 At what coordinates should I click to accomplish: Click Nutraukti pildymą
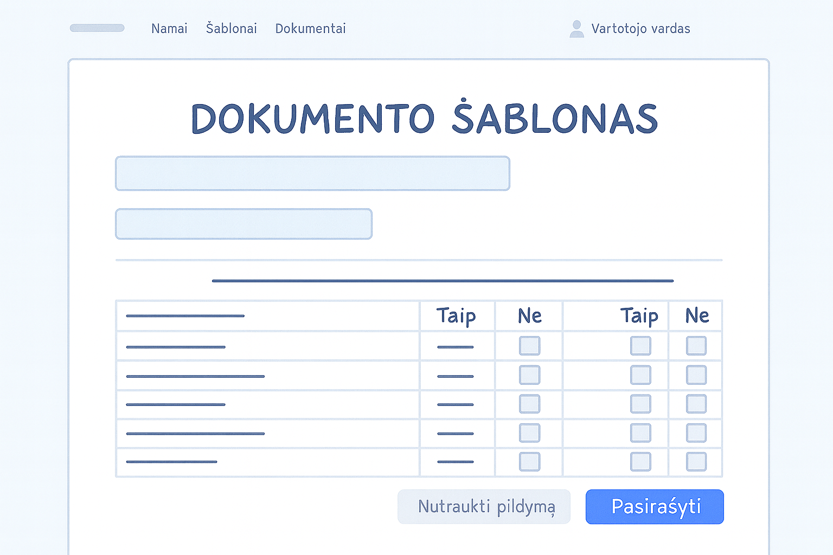point(484,506)
